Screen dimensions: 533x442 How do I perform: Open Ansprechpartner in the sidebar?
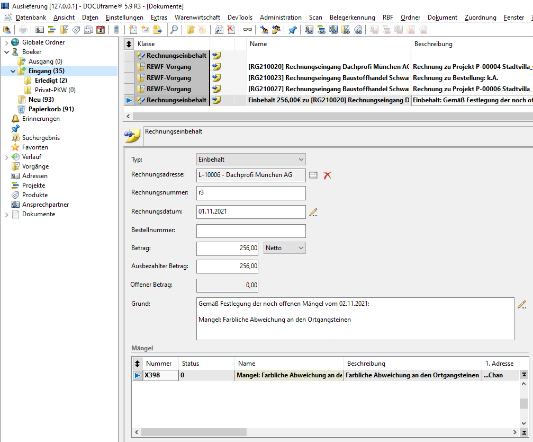[46, 204]
